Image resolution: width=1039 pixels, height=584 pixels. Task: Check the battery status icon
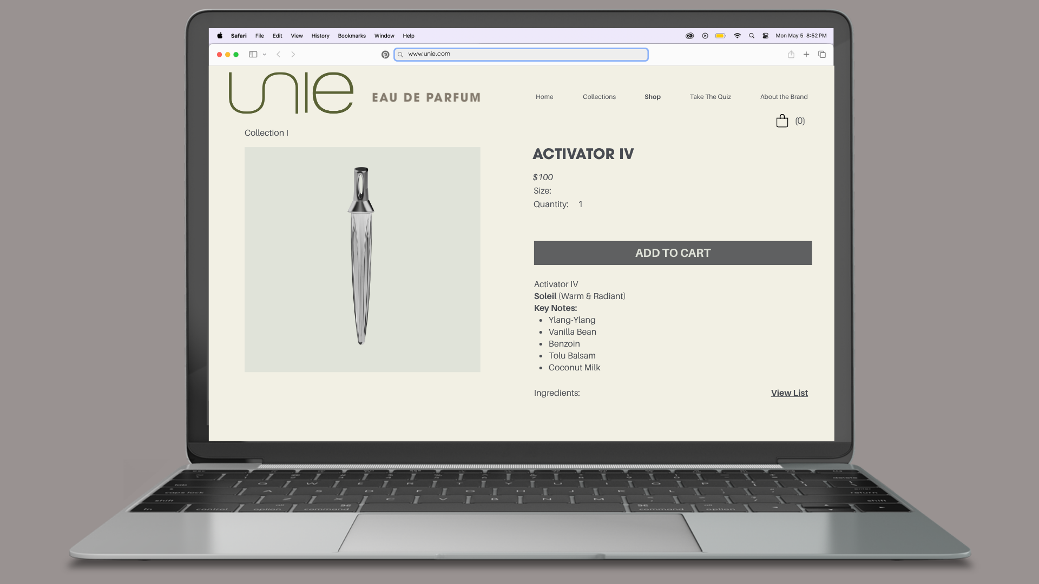(x=721, y=36)
